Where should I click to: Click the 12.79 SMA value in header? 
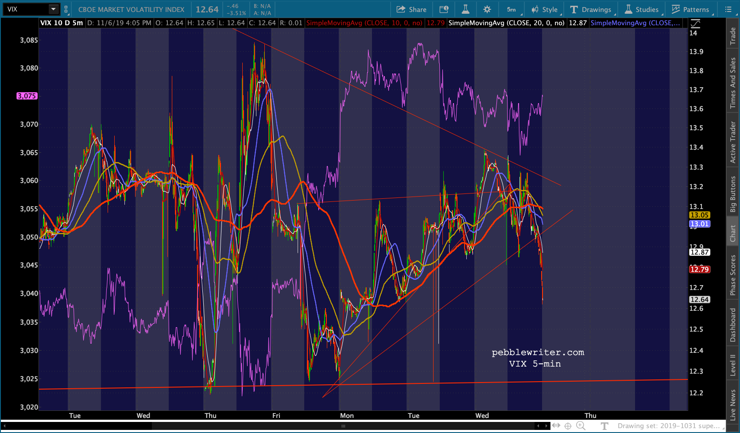[435, 23]
